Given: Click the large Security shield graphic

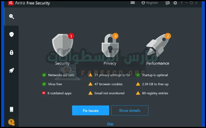Looking at the screenshot, I should [63, 46].
